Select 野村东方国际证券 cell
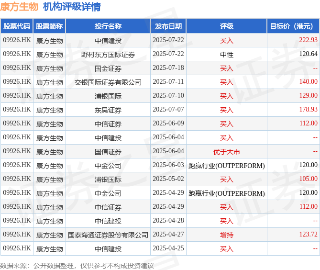Image resolution: width=320 pixels, height=270 pixels. [108, 55]
